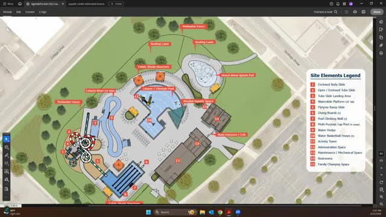Open the freehand draw tool options

(7, 163)
